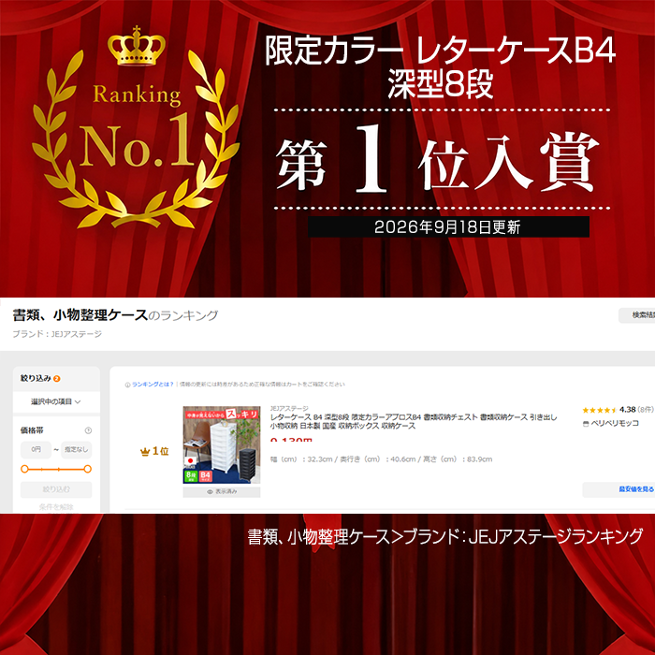Click the 2026年9月18日更新 date banner
655x655 pixels.
pyautogui.click(x=448, y=226)
